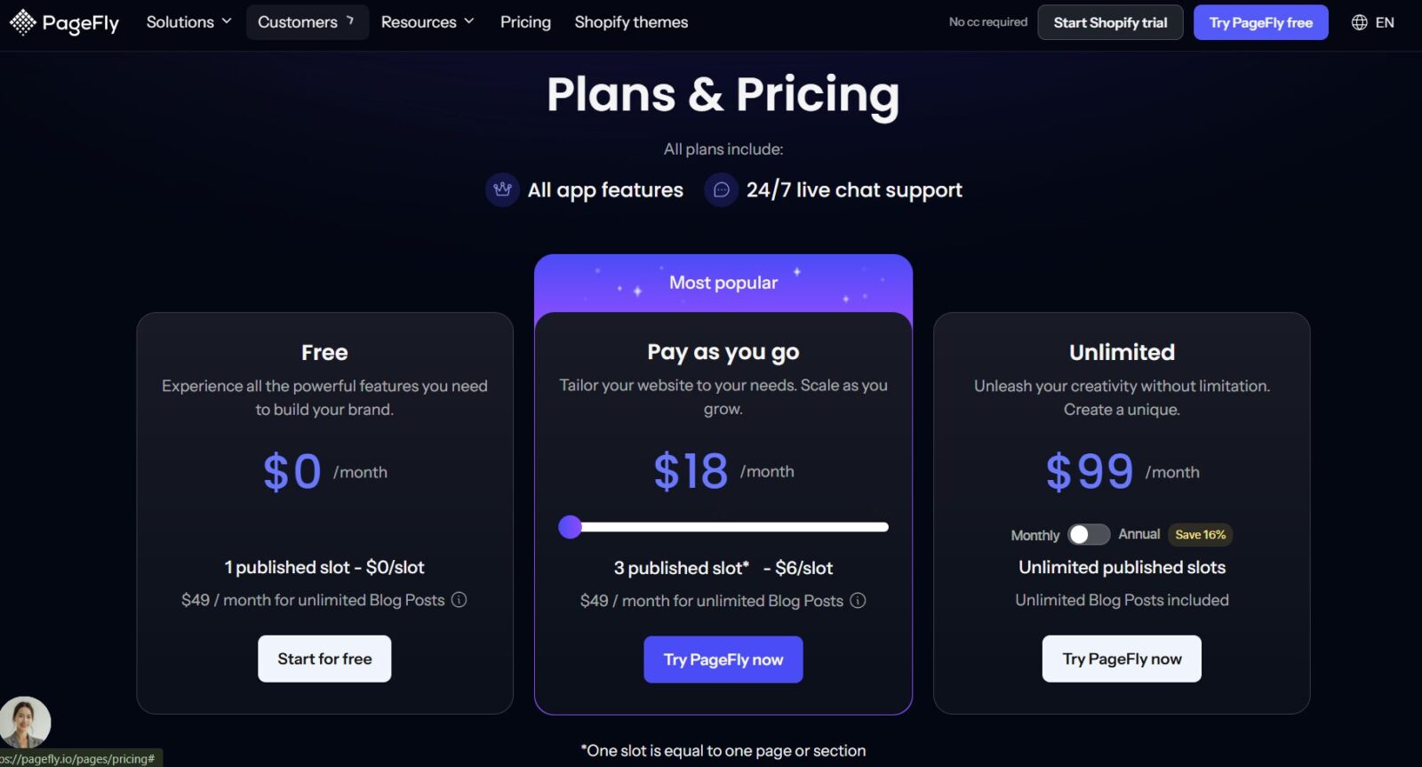Click Try PageFly now under Pay as you go

click(x=723, y=659)
